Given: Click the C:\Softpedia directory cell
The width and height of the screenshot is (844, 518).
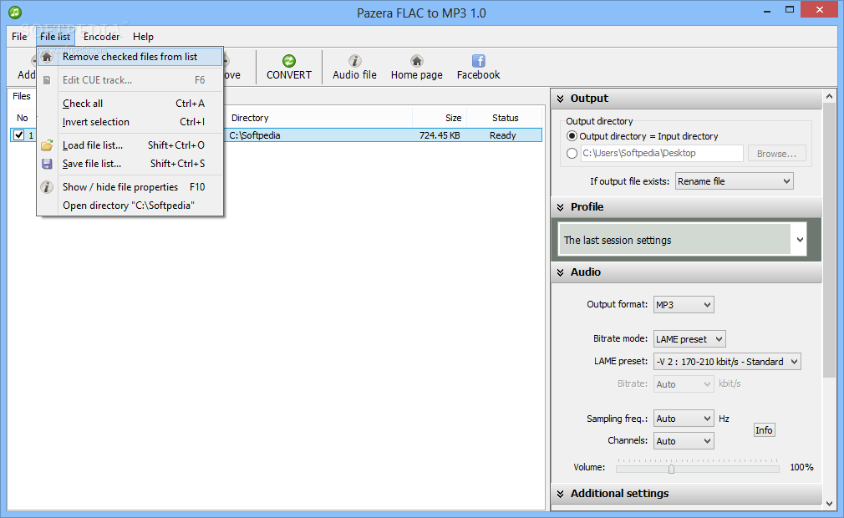Looking at the screenshot, I should tap(255, 135).
